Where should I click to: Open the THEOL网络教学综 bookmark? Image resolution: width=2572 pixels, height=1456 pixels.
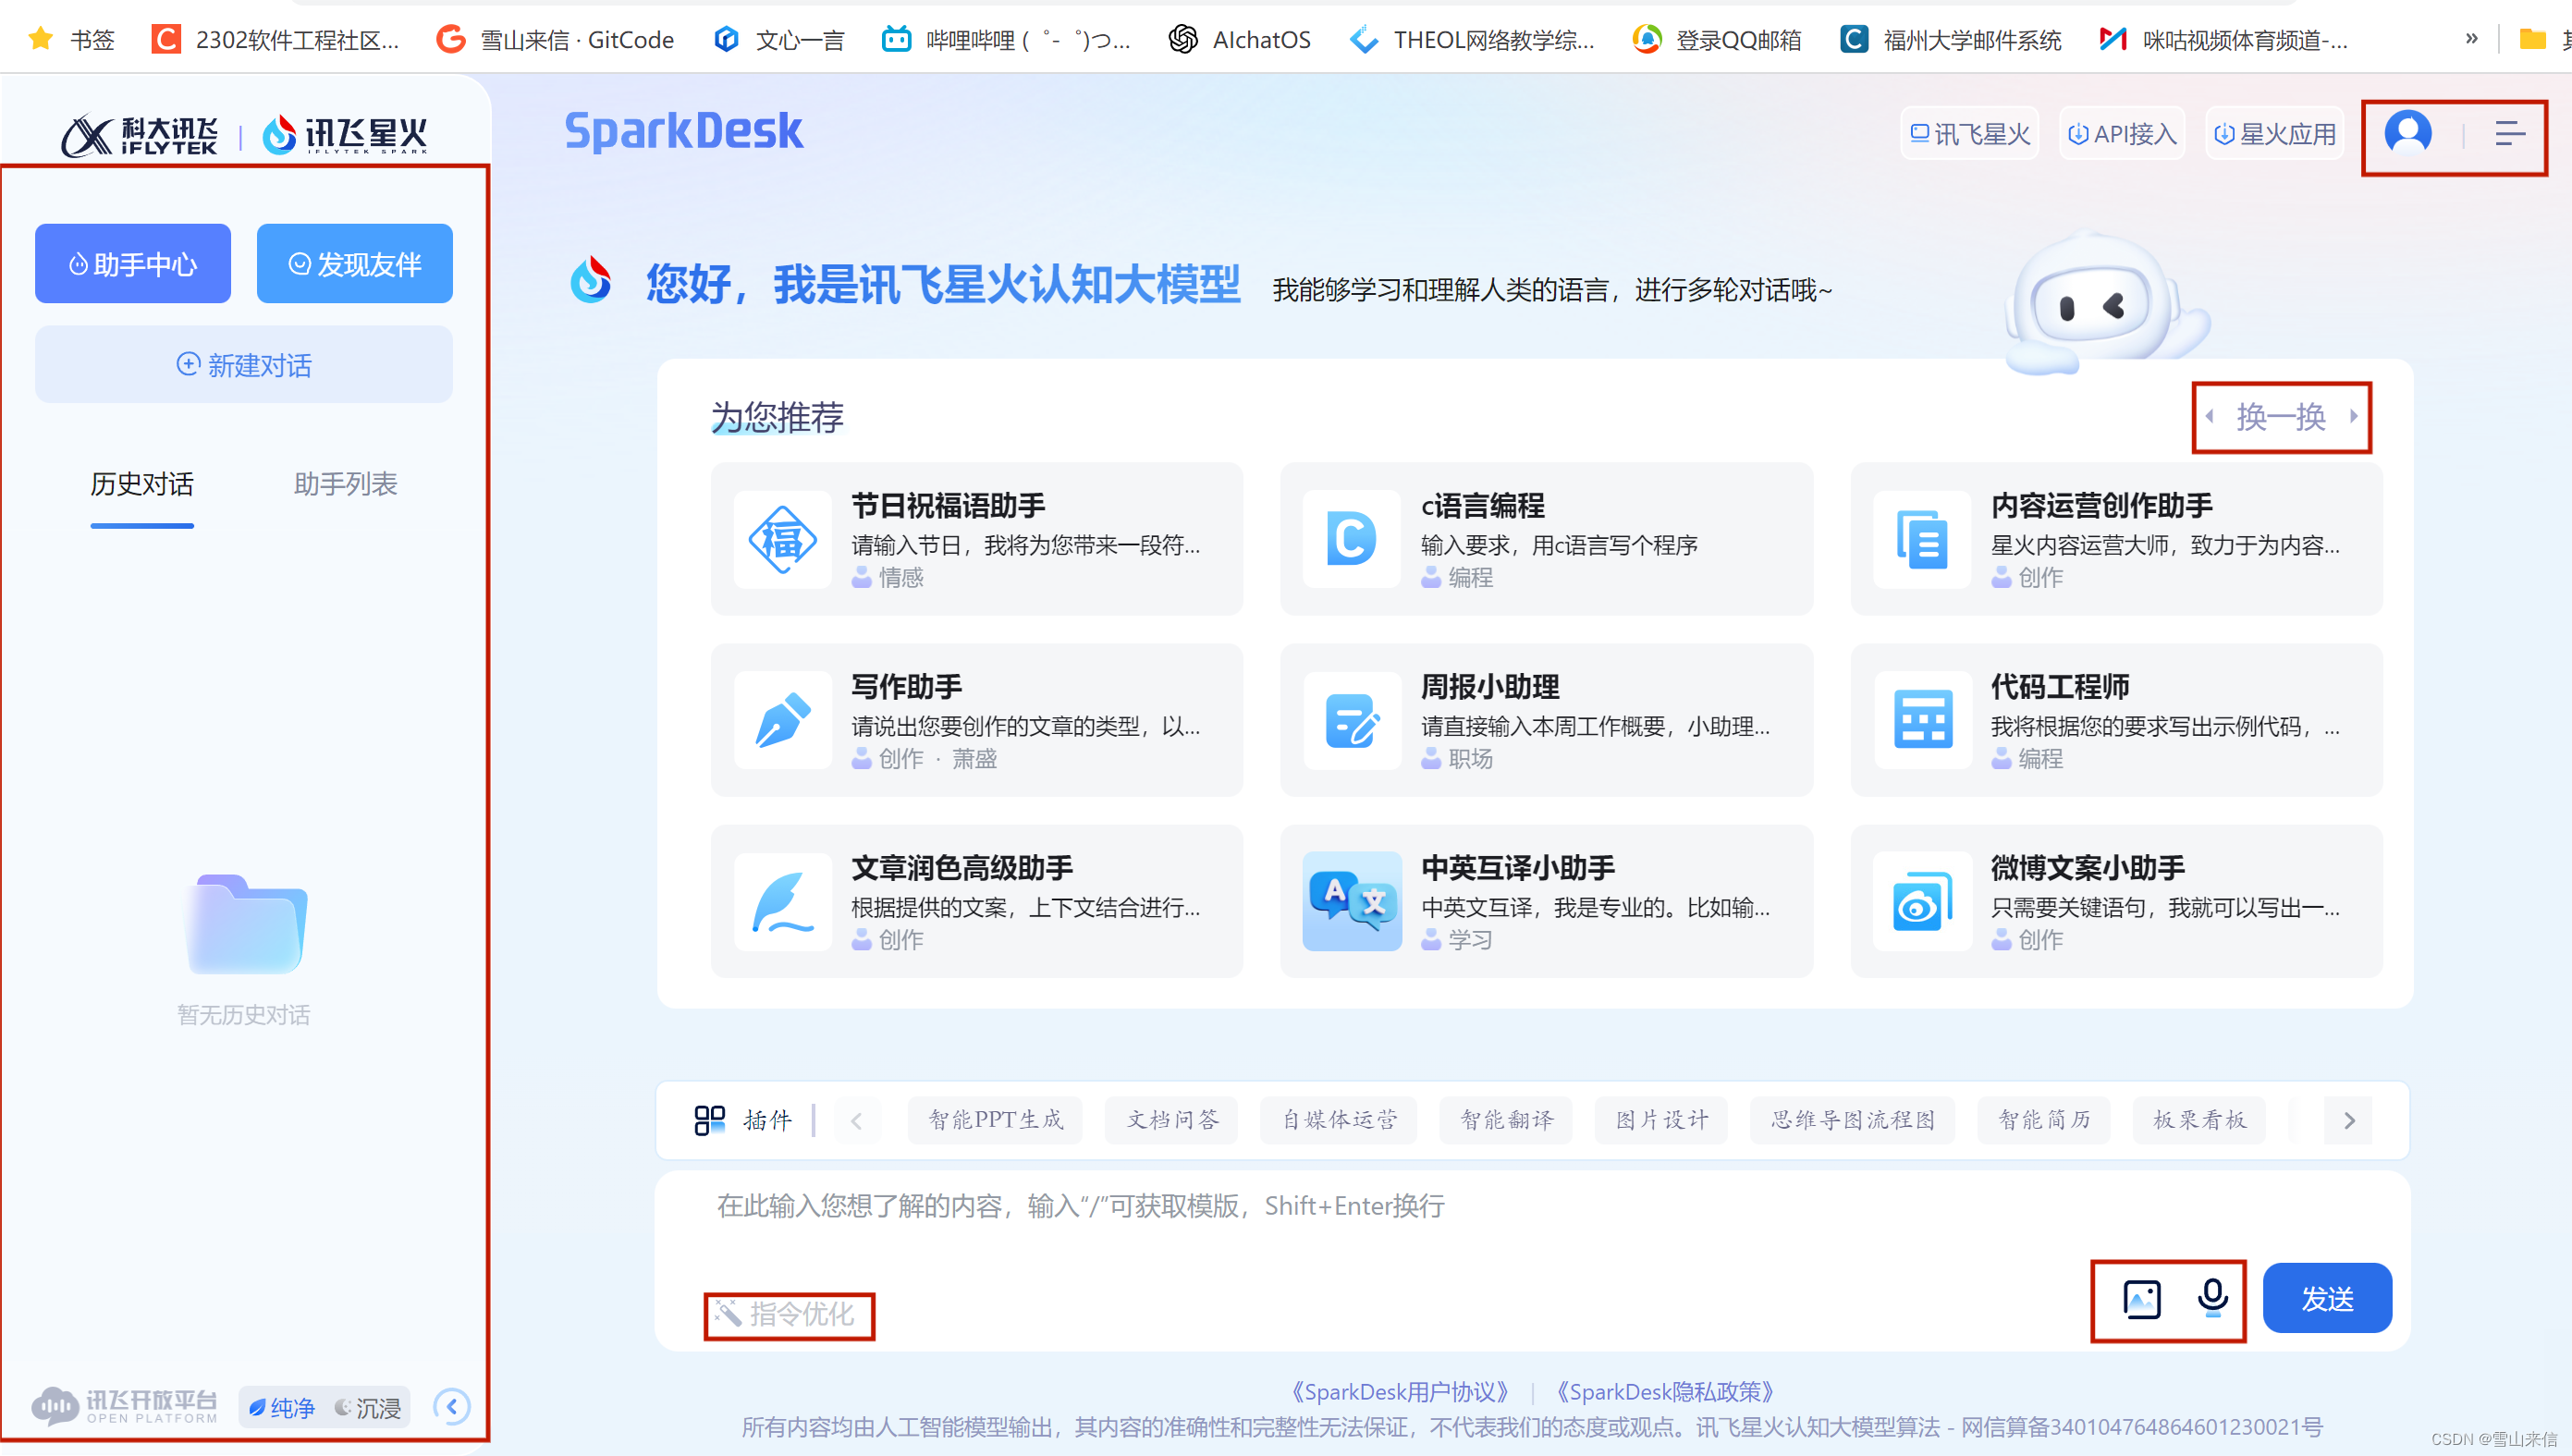pyautogui.click(x=1472, y=40)
